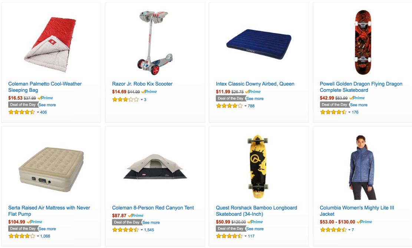The height and width of the screenshot is (248, 412).
Task: Click See more beside Coleman Tent deal
Action: [151, 222]
